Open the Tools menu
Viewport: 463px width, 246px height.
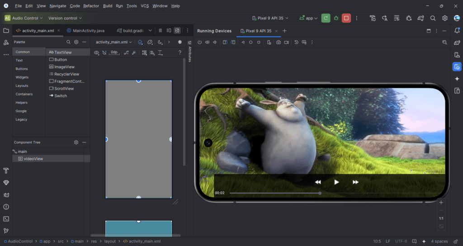click(132, 6)
